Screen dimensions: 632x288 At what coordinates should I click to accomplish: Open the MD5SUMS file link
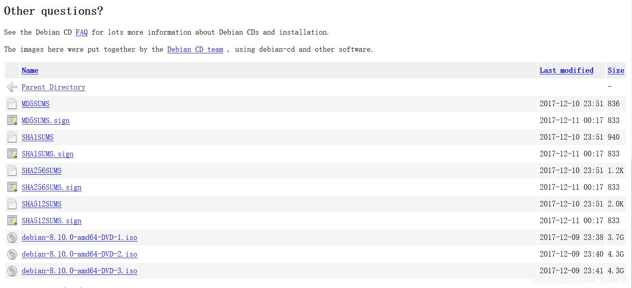tap(35, 104)
